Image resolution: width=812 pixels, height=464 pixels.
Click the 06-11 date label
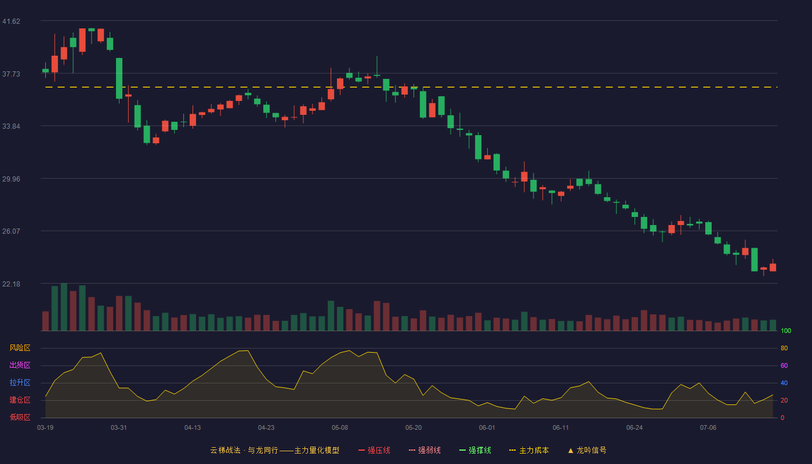(561, 427)
